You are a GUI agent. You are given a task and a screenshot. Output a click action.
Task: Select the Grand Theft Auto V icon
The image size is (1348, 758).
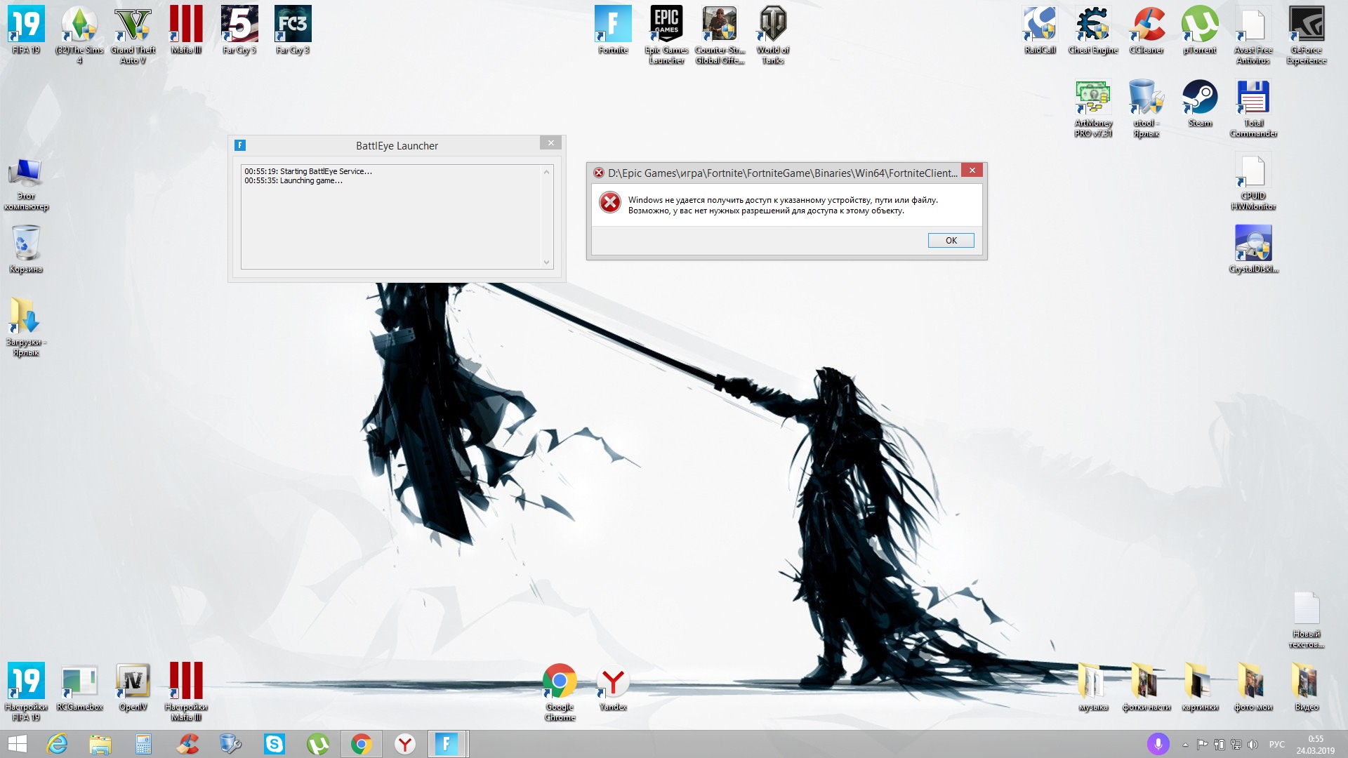click(133, 35)
